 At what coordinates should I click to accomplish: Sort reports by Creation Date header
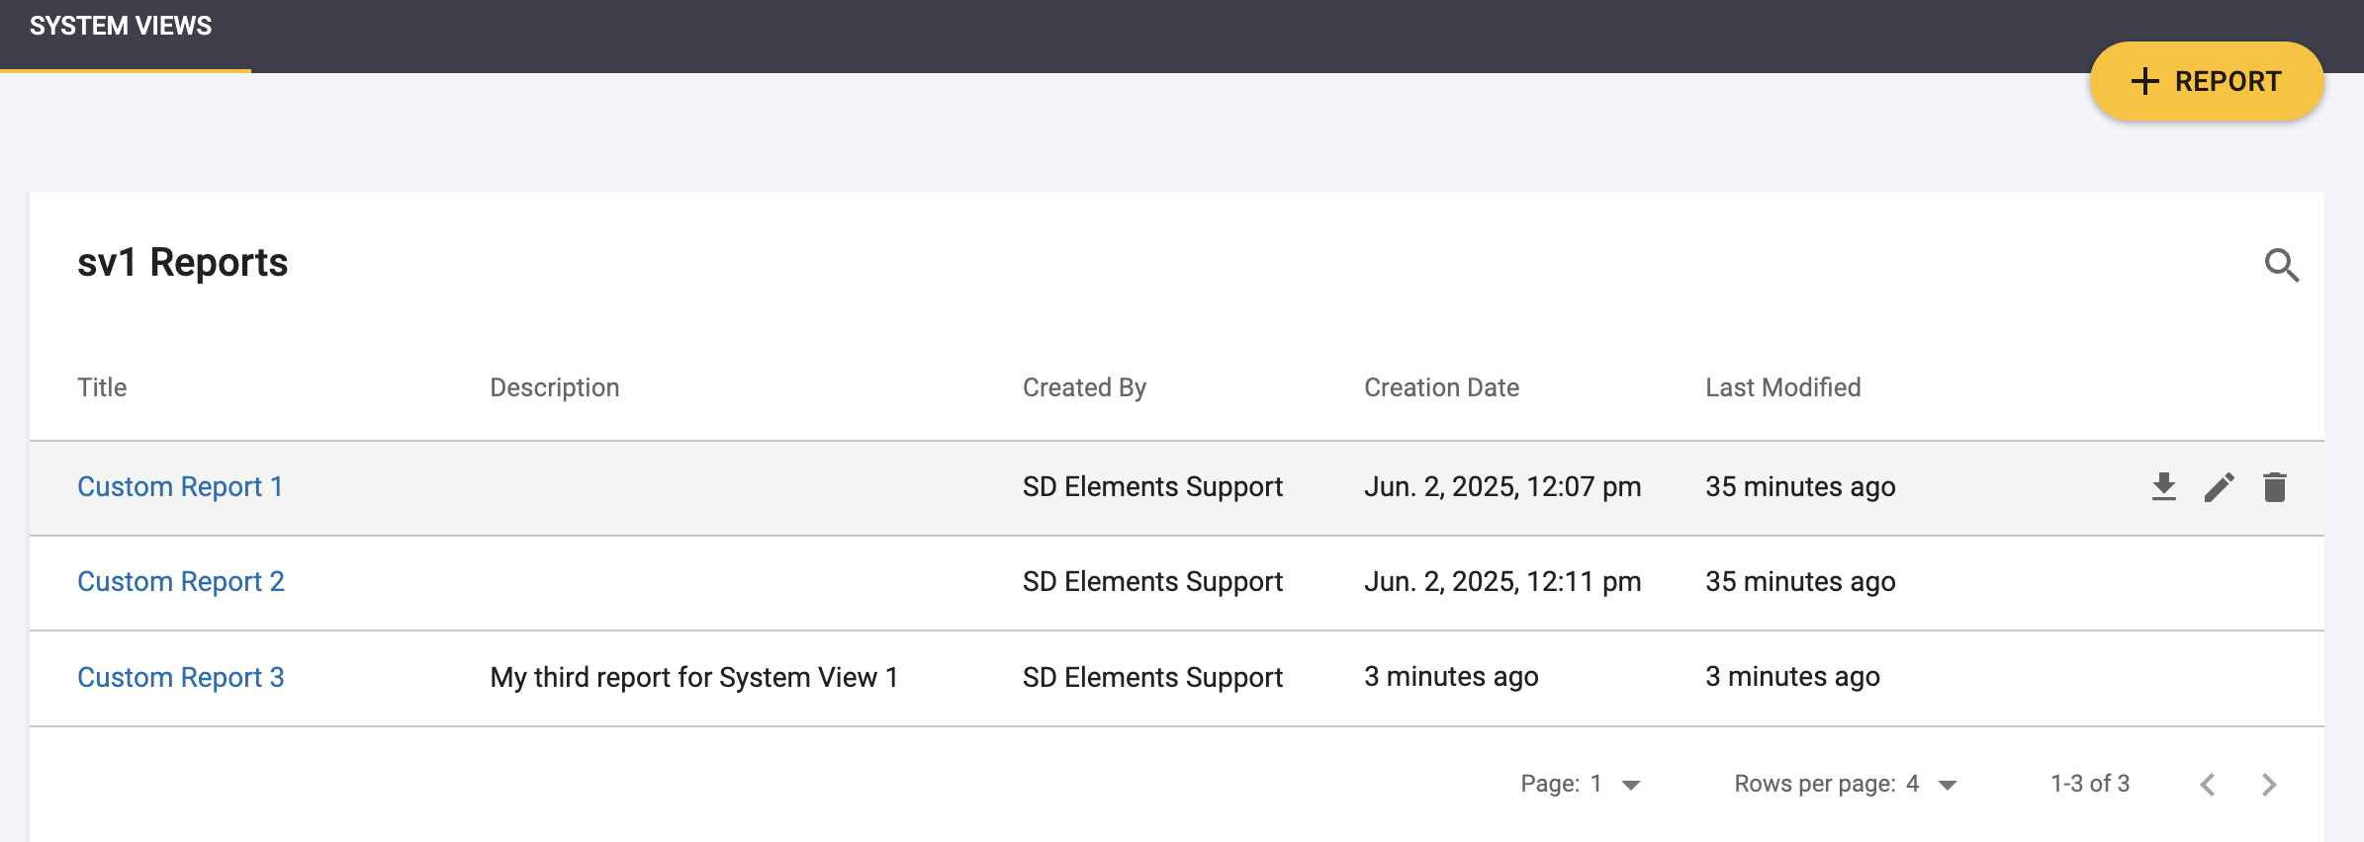(1441, 387)
